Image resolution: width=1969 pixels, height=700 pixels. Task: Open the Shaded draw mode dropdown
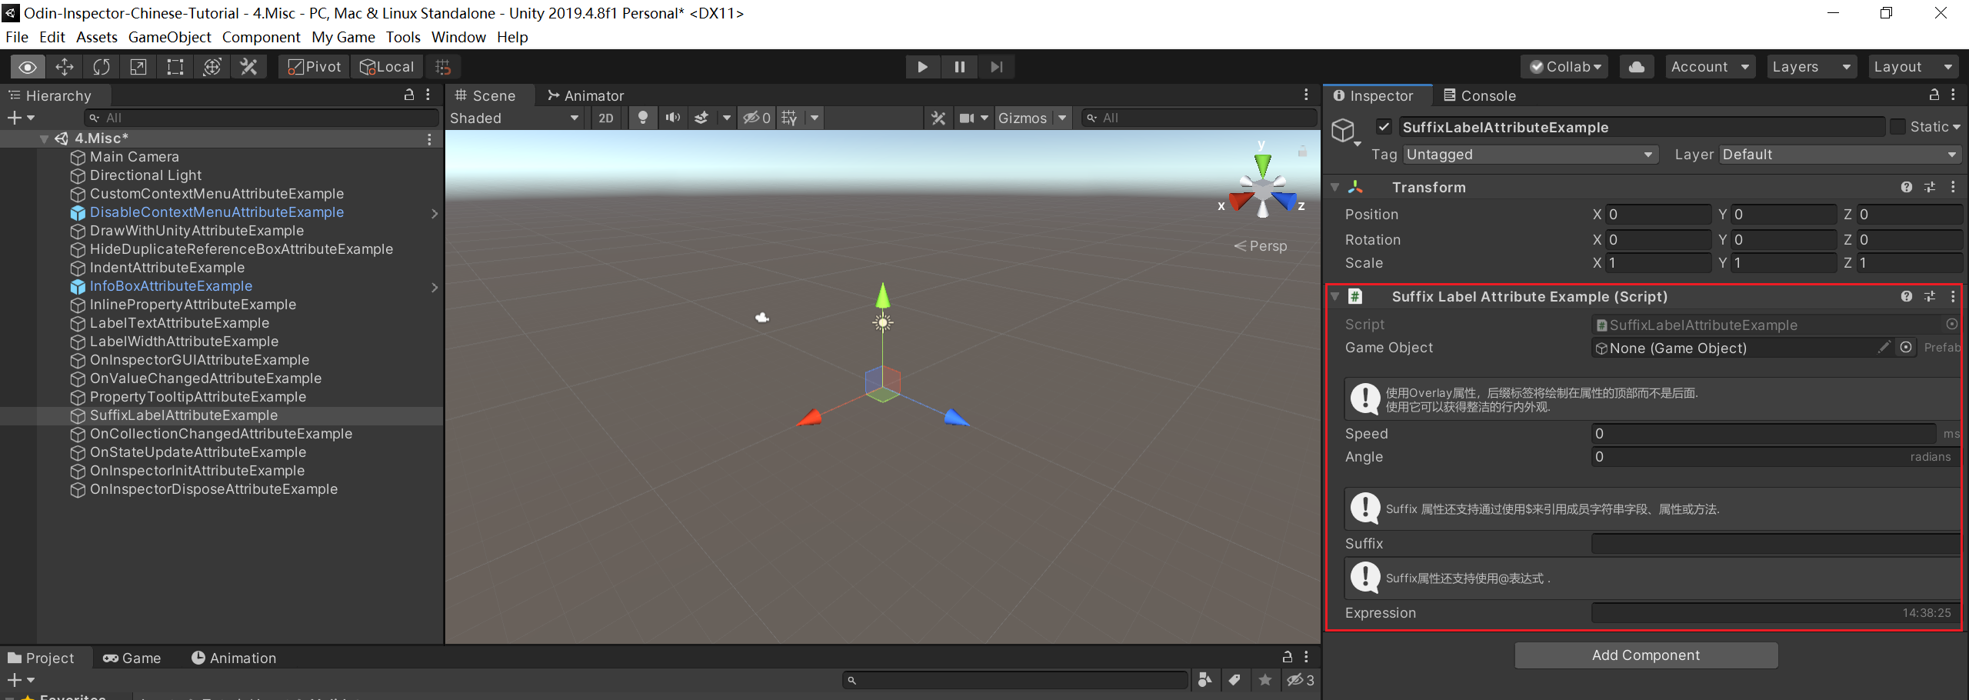point(515,118)
